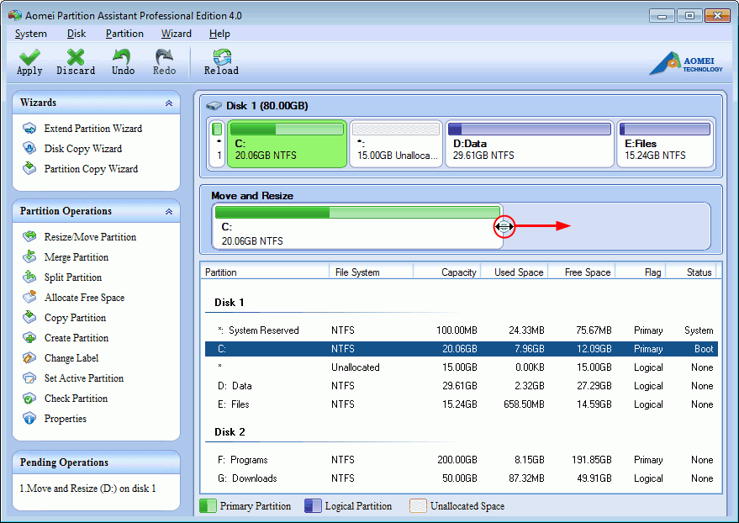The image size is (739, 523).
Task: Open the Wizard menu
Action: coord(177,34)
